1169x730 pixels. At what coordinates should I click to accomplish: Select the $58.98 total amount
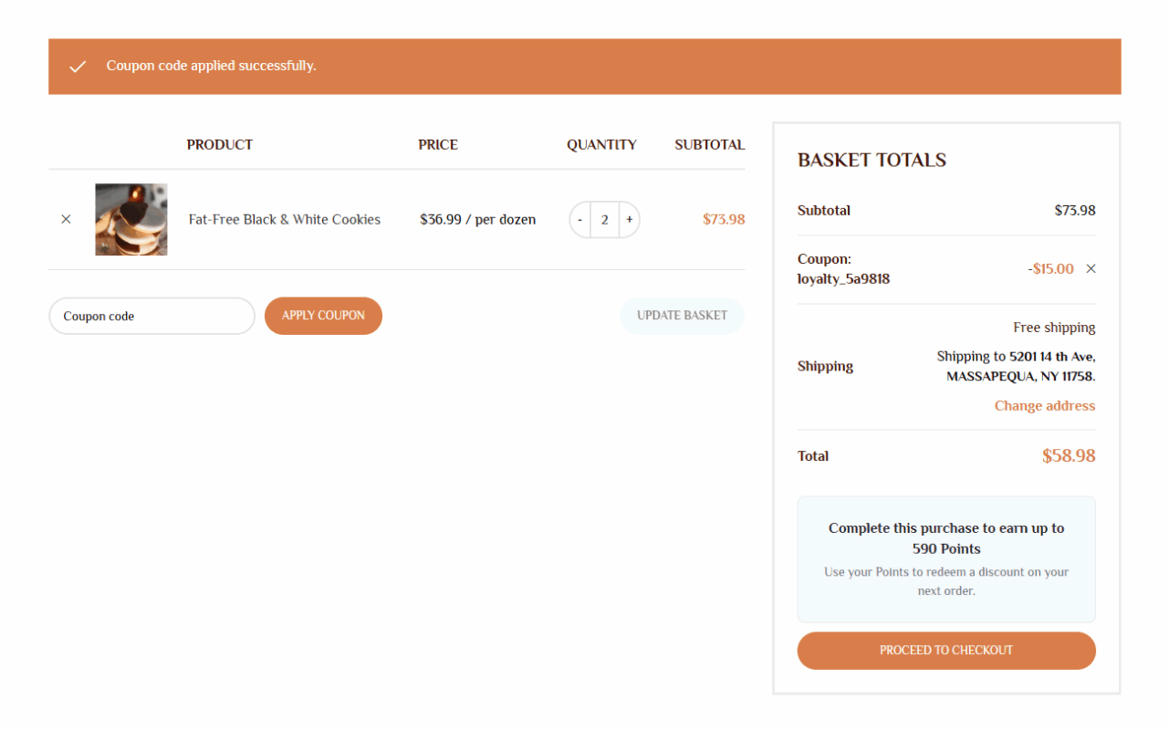(x=1068, y=456)
